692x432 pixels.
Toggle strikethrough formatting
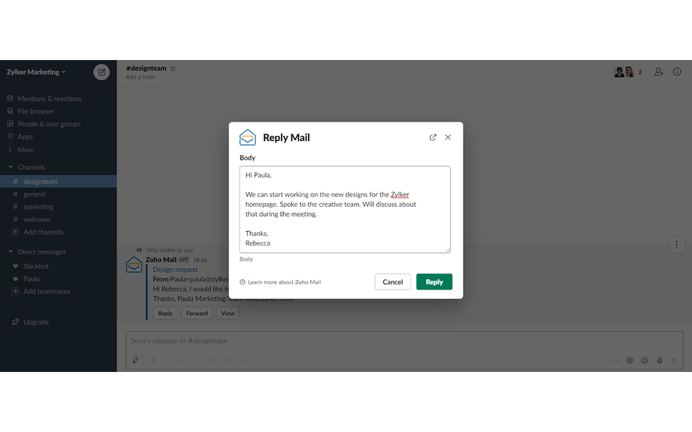pos(183,360)
